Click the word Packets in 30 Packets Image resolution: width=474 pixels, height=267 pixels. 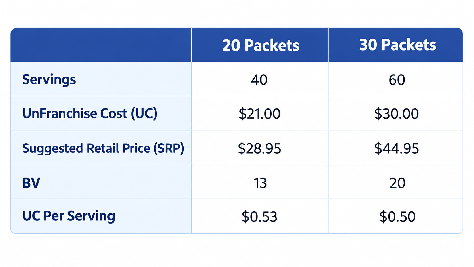[409, 45]
